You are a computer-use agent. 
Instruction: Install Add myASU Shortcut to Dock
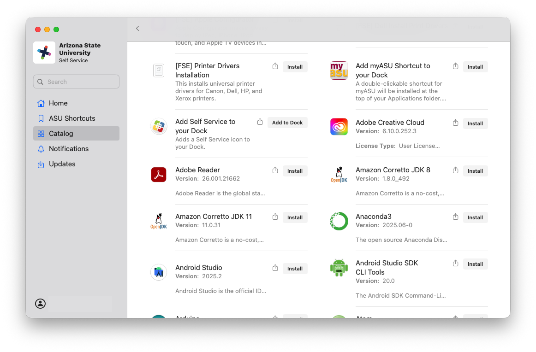click(475, 67)
